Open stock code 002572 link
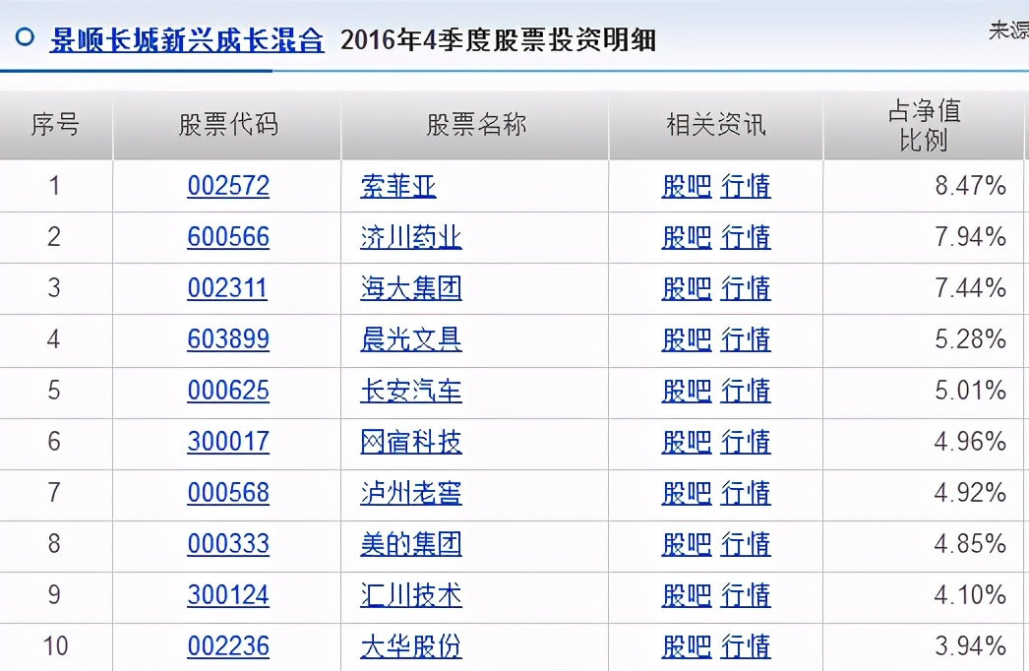This screenshot has height=671, width=1029. coord(228,186)
